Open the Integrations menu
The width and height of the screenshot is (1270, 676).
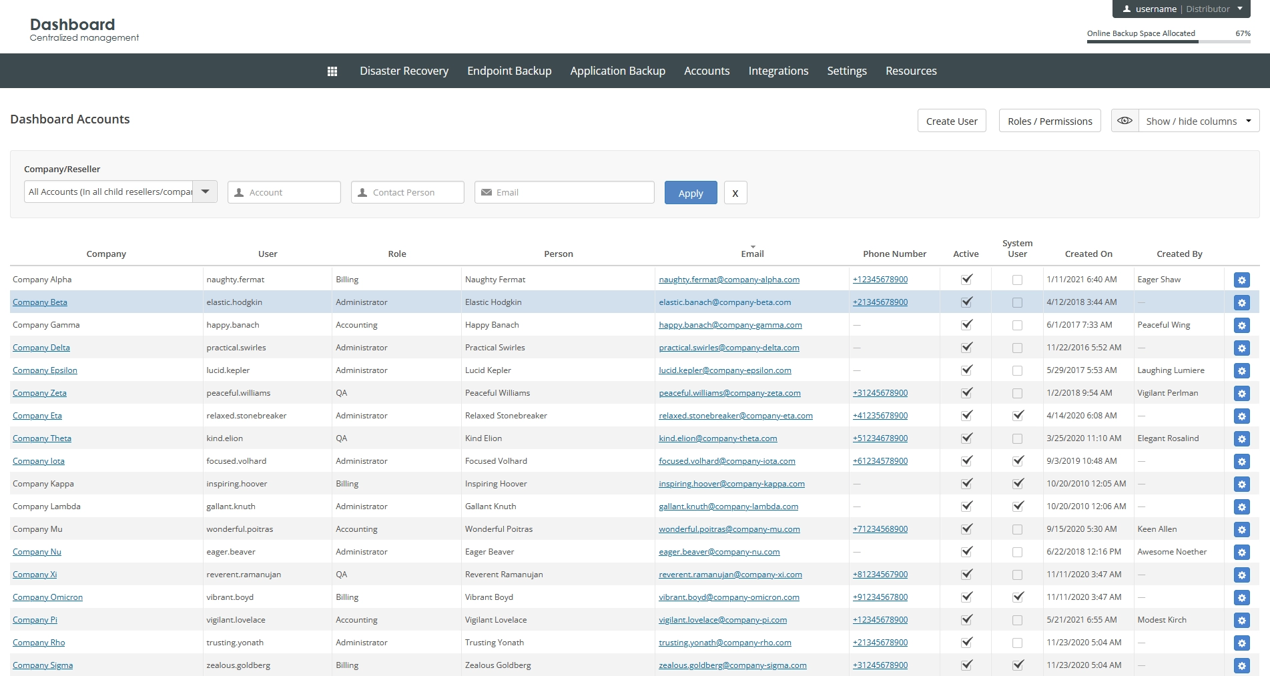pos(778,71)
